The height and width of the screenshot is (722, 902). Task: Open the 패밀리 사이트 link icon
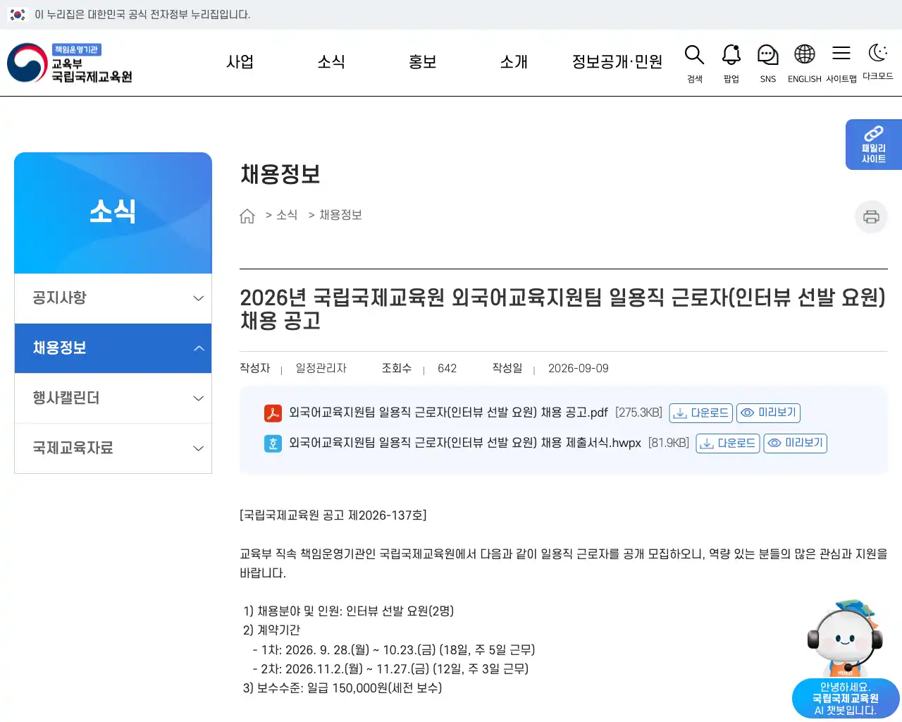pyautogui.click(x=874, y=145)
